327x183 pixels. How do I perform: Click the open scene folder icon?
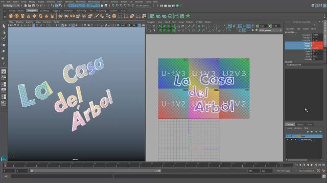click(30, 6)
